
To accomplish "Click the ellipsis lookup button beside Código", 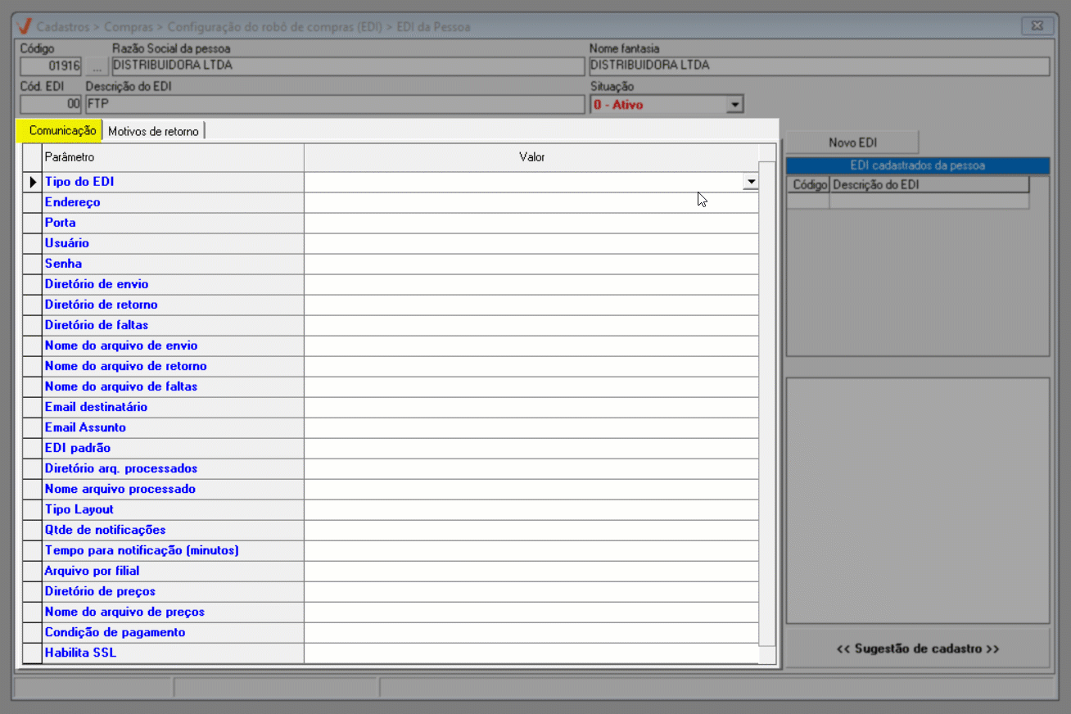I will [x=97, y=66].
